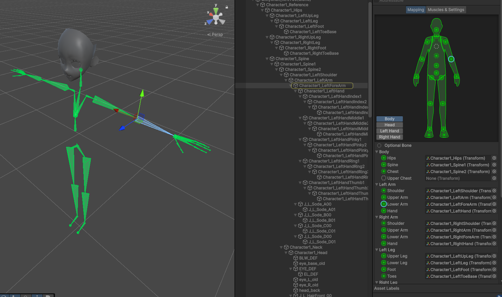
Task: Click the head bone circle on avatar diagram
Action: (436, 30)
